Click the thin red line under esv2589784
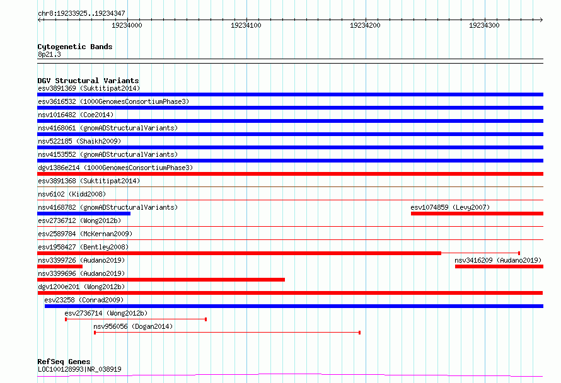Viewport: 561px width, 383px height. coord(290,239)
